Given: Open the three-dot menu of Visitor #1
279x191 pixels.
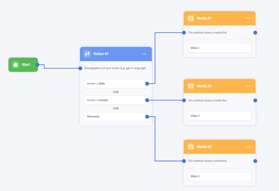Looking at the screenshot, I should coord(144,54).
